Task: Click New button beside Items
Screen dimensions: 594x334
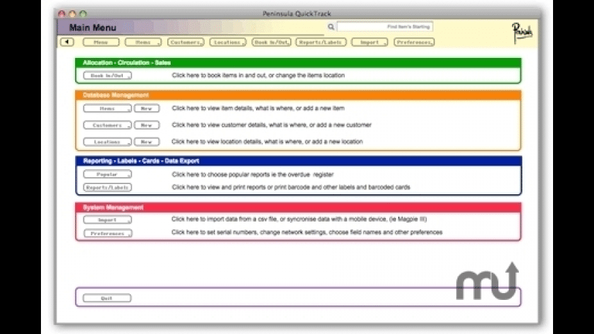Action: pos(147,108)
